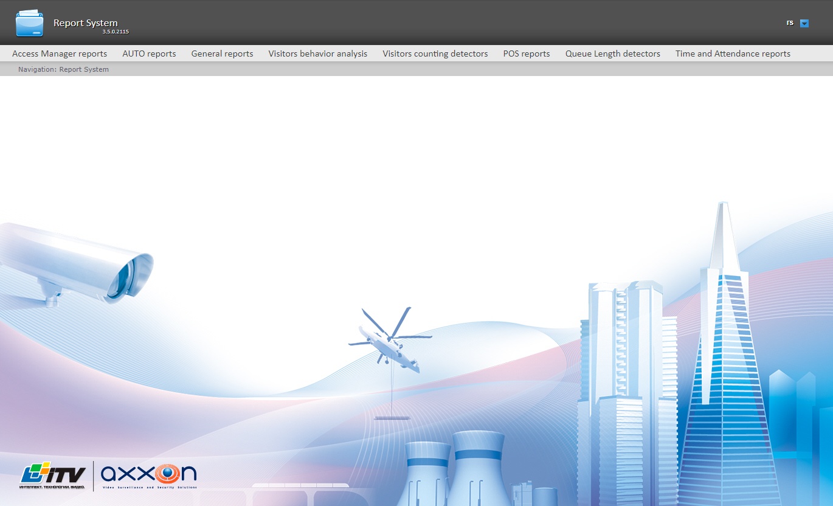Image resolution: width=833 pixels, height=506 pixels.
Task: Open the General reports menu
Action: pos(222,54)
